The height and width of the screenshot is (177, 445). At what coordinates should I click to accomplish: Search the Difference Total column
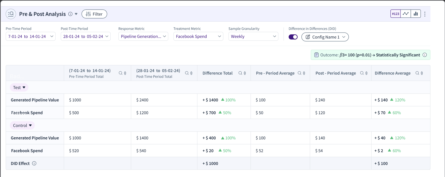(240, 73)
